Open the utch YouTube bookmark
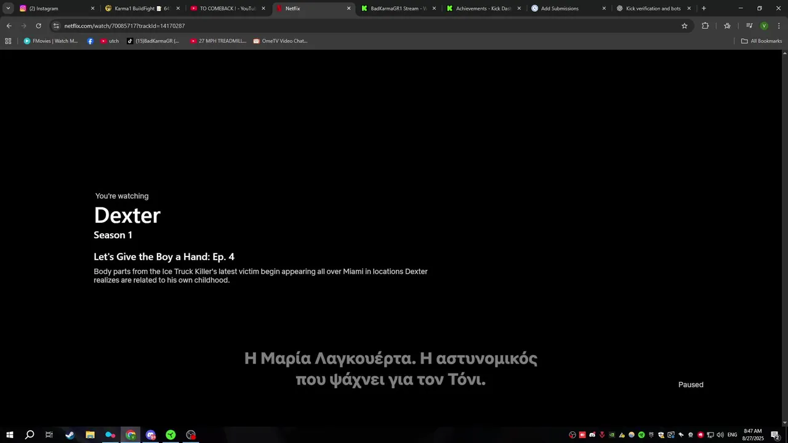 [x=110, y=41]
